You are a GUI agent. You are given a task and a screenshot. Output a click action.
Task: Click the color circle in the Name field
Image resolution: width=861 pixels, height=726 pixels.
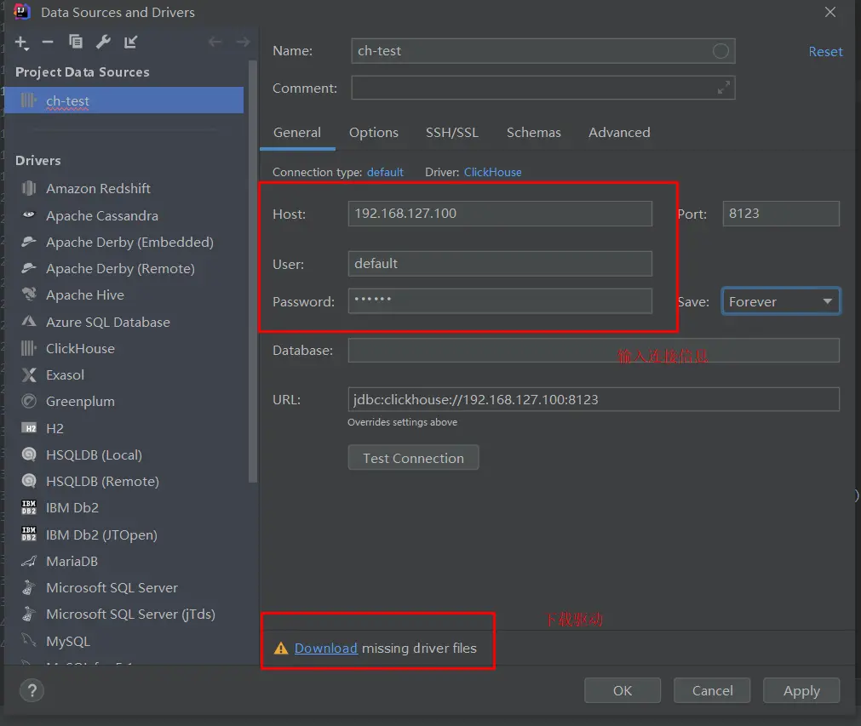point(720,51)
